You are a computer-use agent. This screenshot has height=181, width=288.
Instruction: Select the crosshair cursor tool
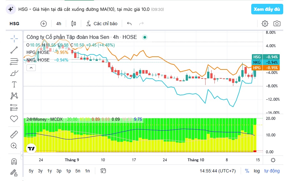click(14, 39)
